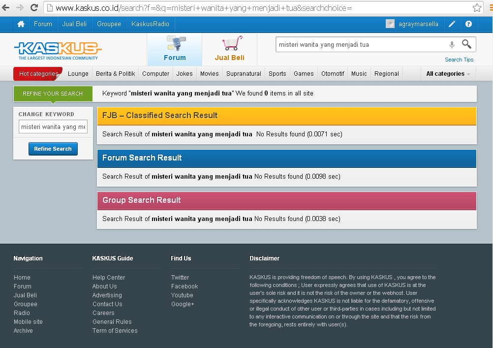Screen dimensions: 493x348
Task: Open Forum in the top blue bar
Action: tap(43, 24)
